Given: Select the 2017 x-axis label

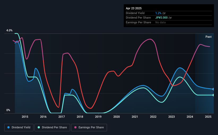Looking at the screenshot, I should coord(62,117).
